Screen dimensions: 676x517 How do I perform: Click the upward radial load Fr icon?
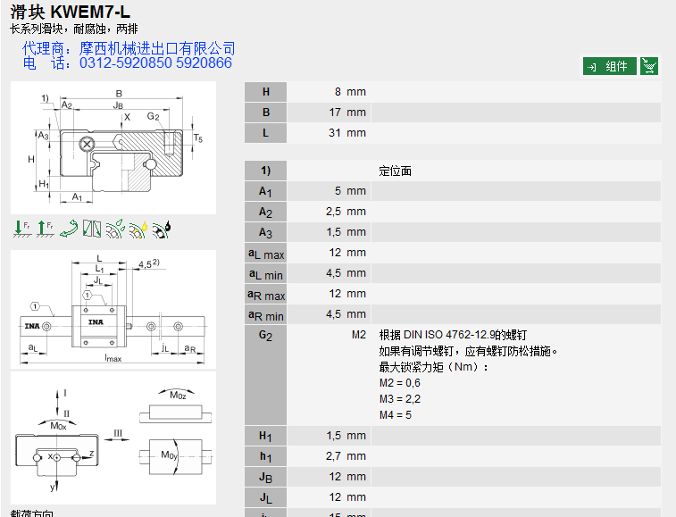click(45, 229)
